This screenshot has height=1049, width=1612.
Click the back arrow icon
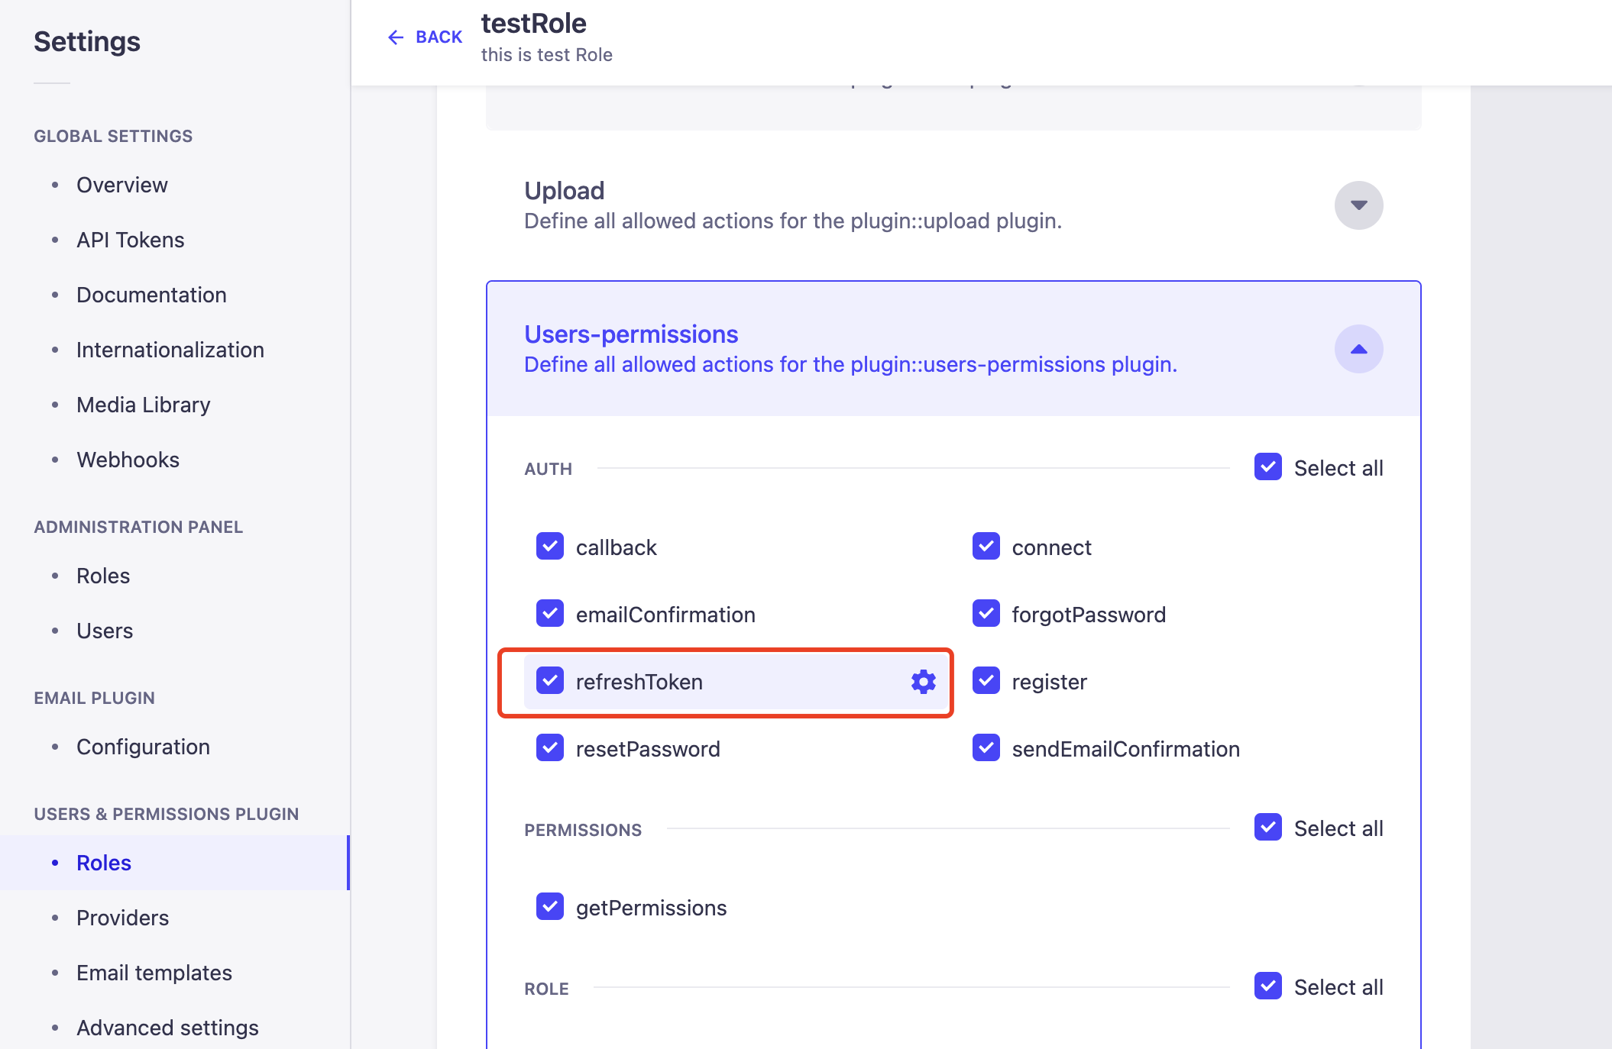click(395, 37)
